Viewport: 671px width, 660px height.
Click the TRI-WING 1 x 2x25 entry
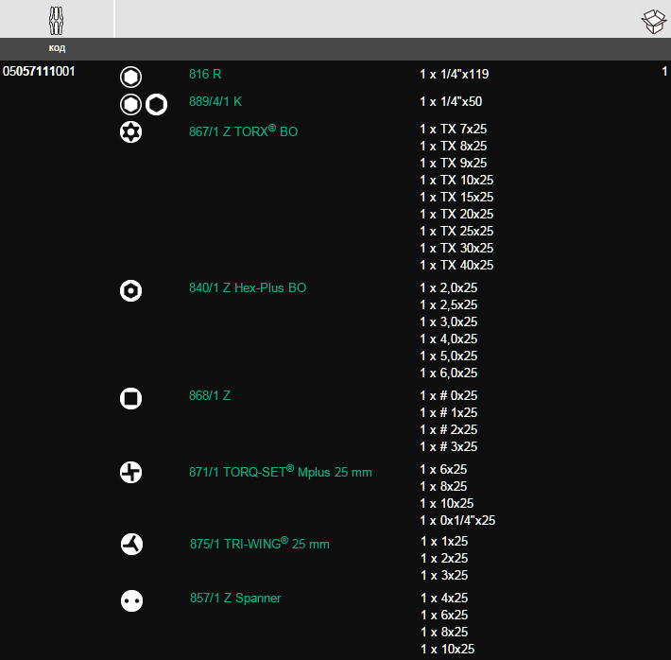pyautogui.click(x=444, y=559)
